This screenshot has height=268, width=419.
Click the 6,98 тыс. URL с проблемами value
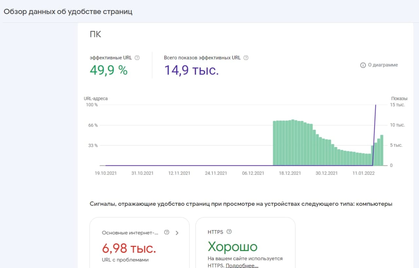(128, 248)
